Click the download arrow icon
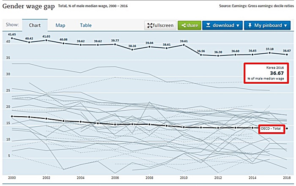Screen dimensions: 296x186 pos(208,25)
